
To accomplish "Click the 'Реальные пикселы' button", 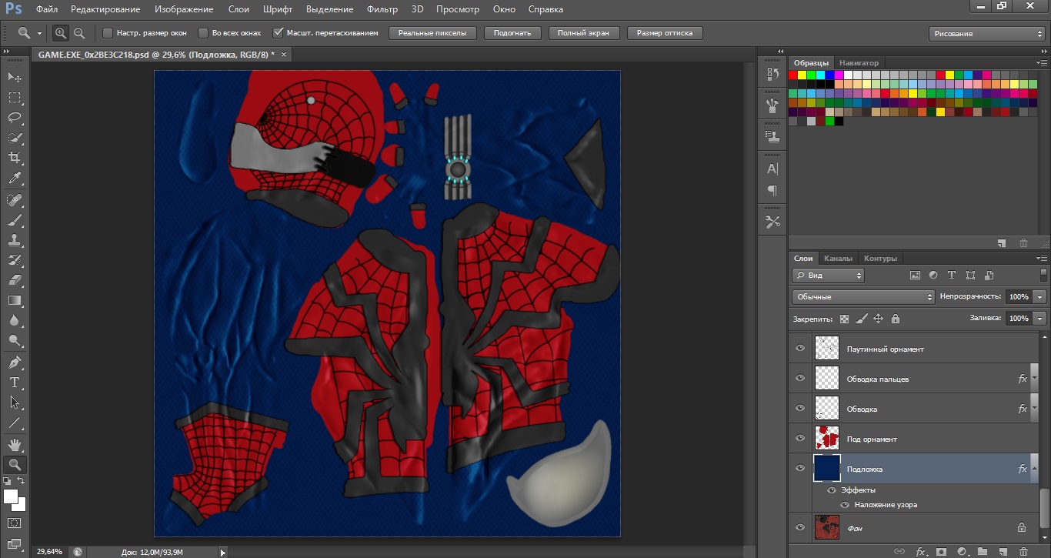I will tap(432, 33).
